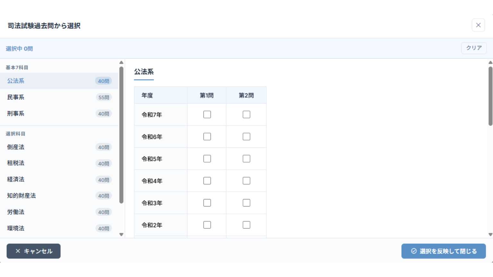Check 令和5年 第2問 checkbox
Viewport: 493px width, 277px height.
pos(246,159)
